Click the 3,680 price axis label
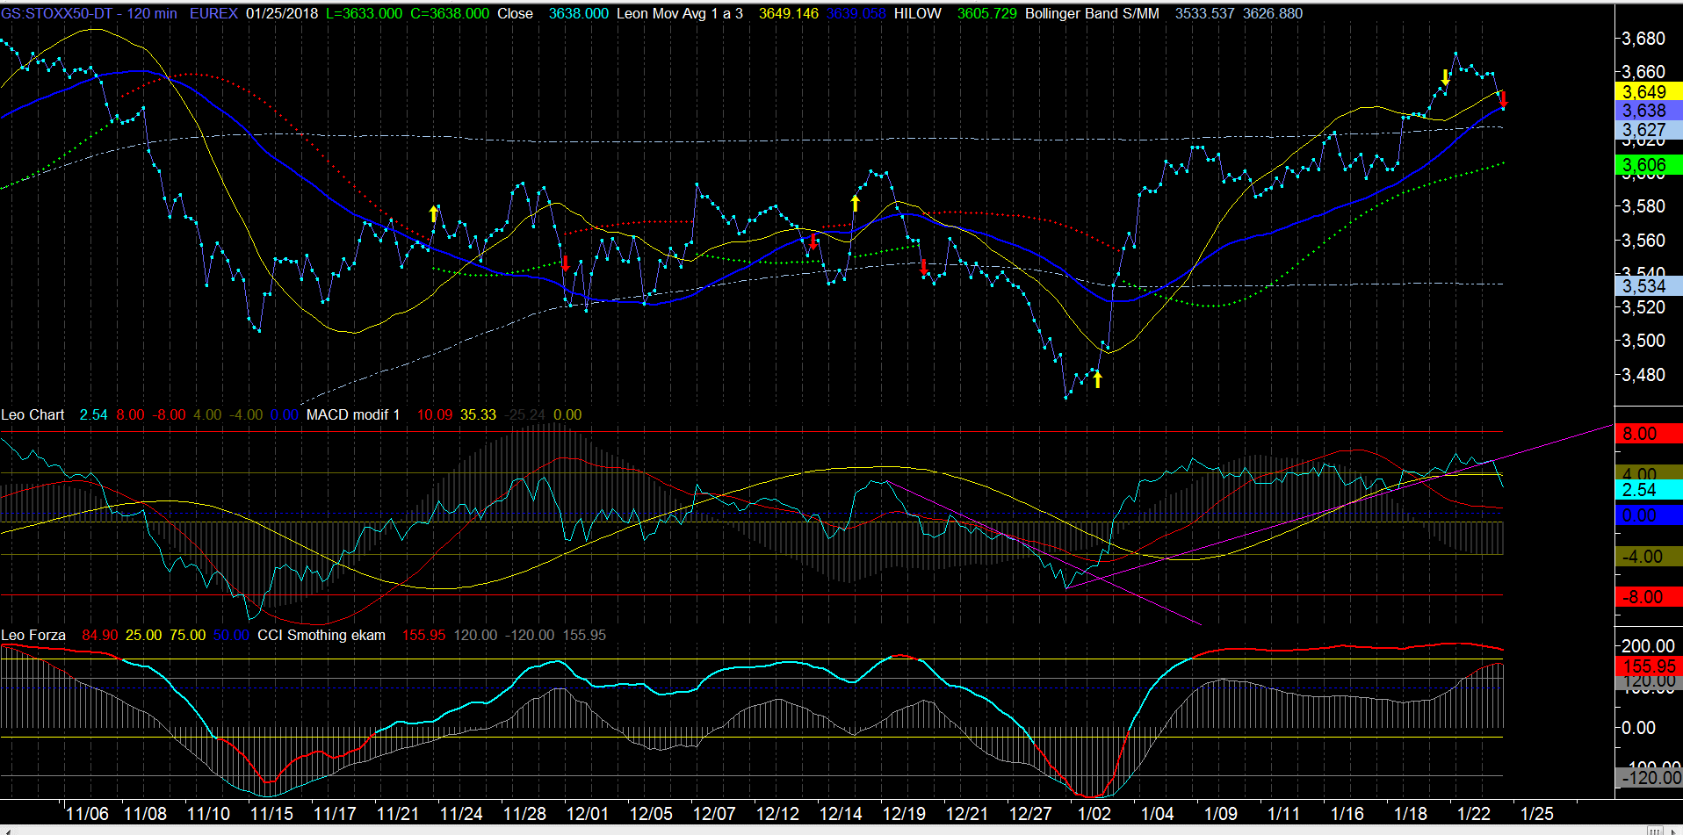Image resolution: width=1683 pixels, height=835 pixels. click(1643, 39)
